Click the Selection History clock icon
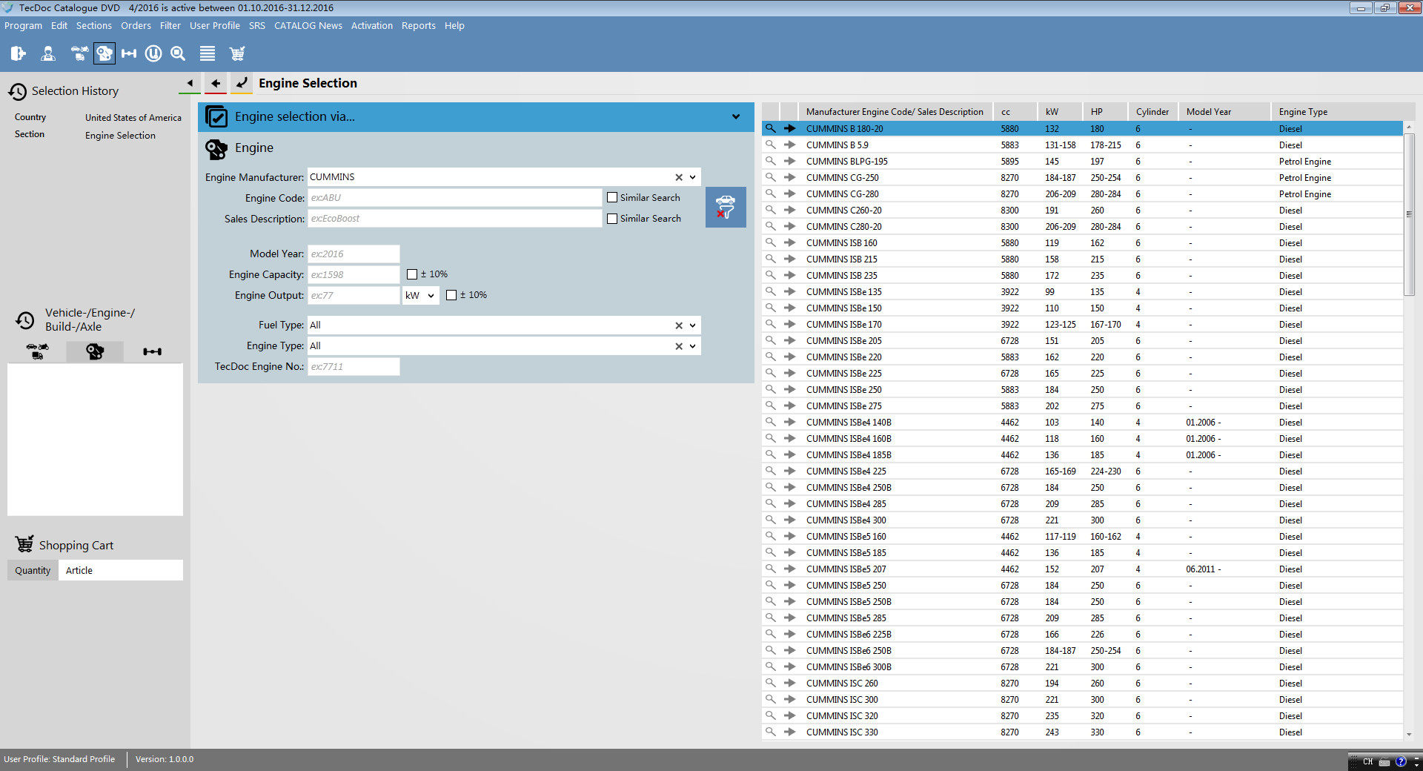The width and height of the screenshot is (1423, 771). click(x=18, y=91)
